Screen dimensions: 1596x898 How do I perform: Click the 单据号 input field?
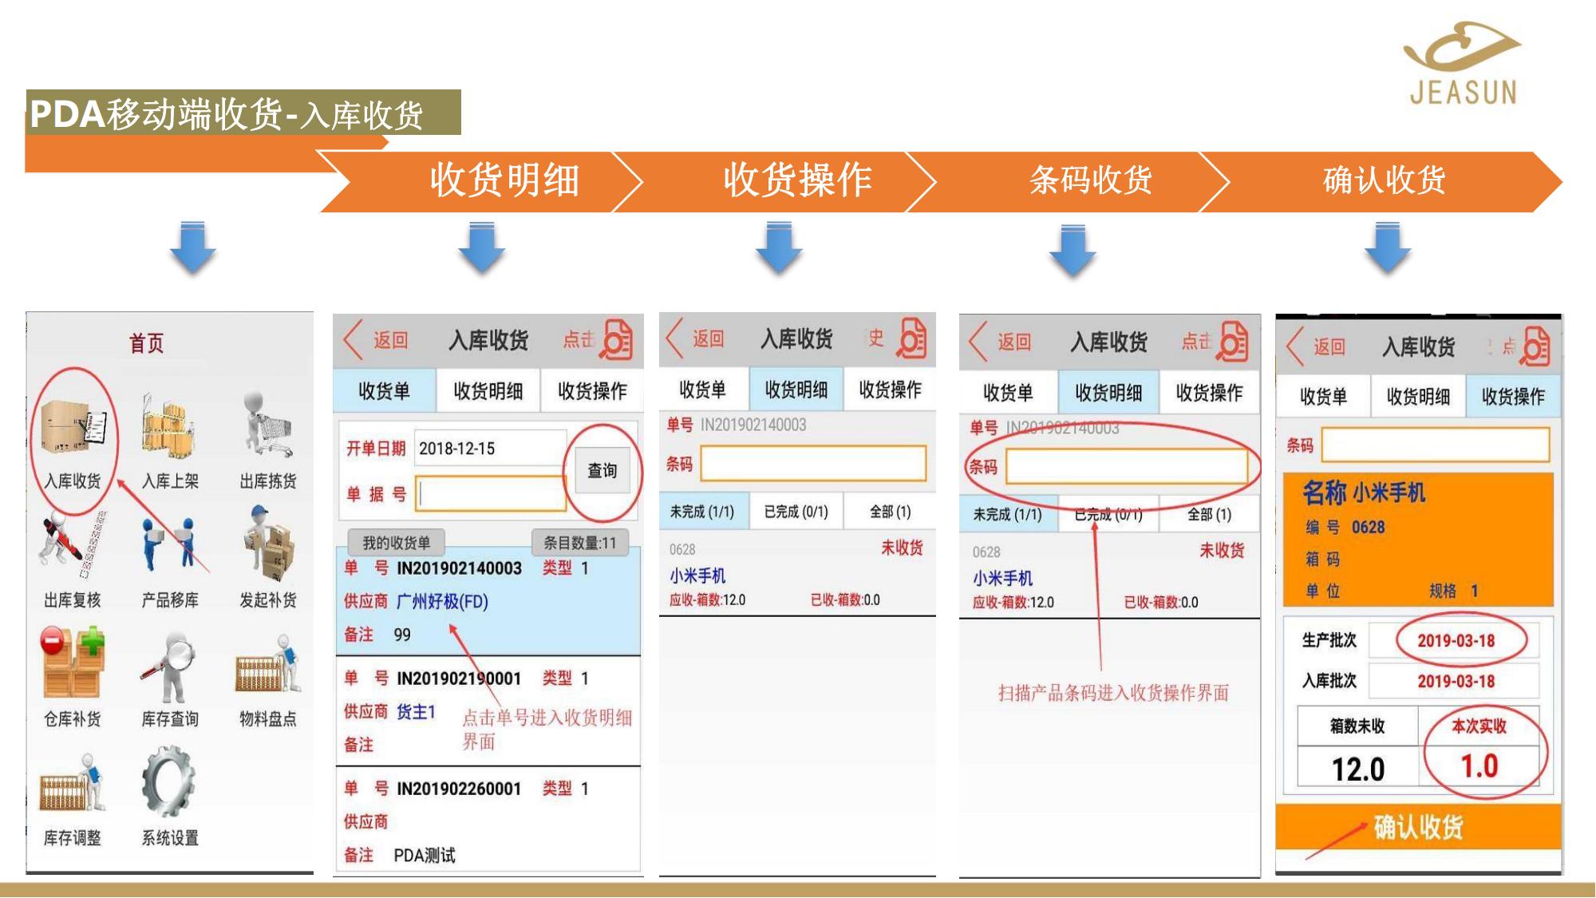[x=491, y=494]
